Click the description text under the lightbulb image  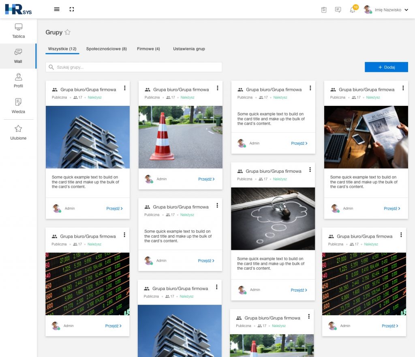[271, 264]
